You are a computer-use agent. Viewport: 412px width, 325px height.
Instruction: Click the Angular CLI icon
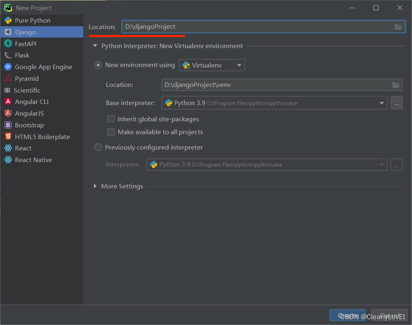(x=8, y=102)
